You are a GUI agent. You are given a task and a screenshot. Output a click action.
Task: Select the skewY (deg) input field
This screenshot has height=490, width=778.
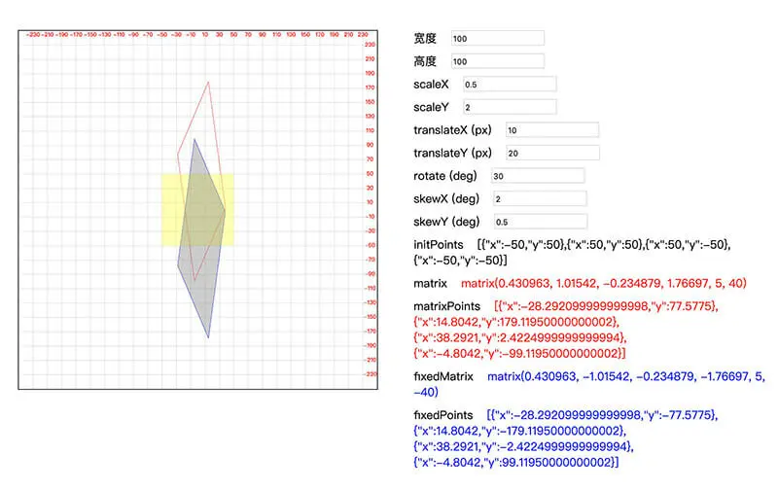click(541, 222)
